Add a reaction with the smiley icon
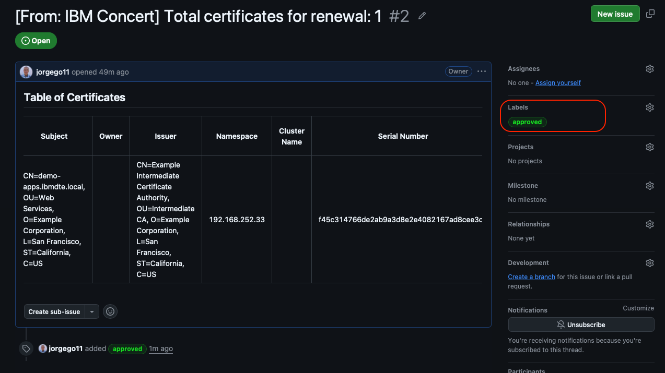 pos(110,311)
